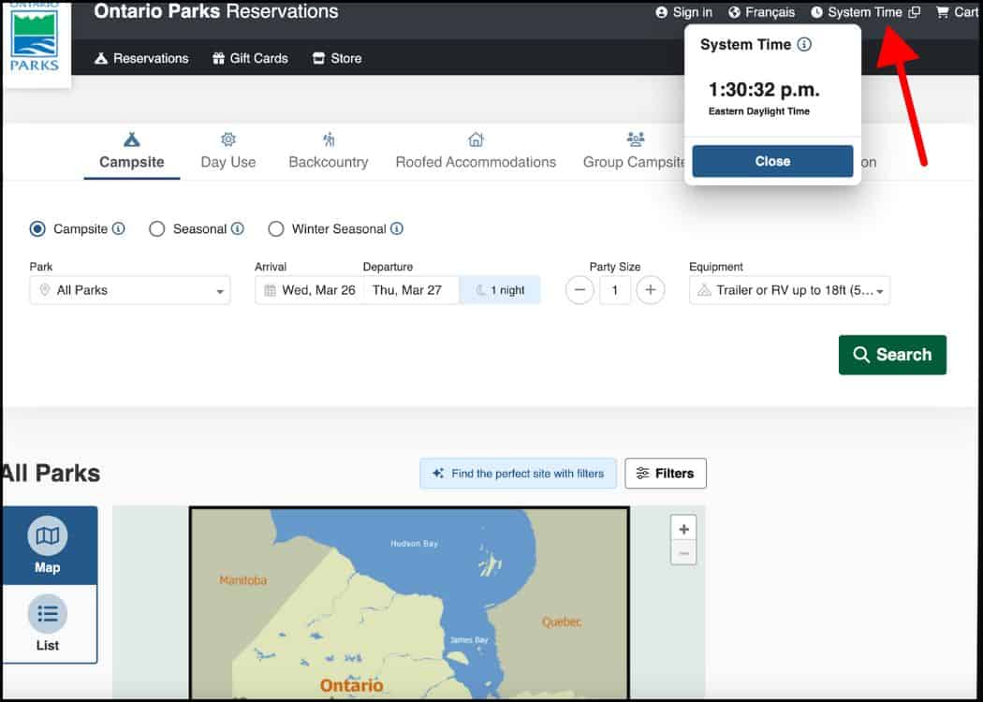983x702 pixels.
Task: Click the store icon beside Store
Action: coord(318,58)
